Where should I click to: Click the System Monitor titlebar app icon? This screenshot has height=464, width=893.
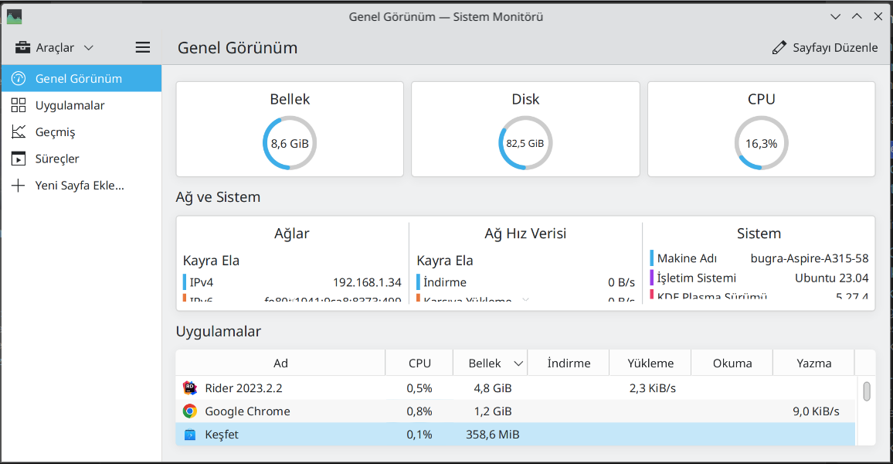tap(14, 16)
